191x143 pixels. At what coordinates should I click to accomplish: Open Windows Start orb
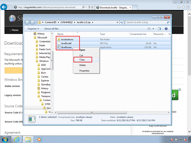click(5, 139)
